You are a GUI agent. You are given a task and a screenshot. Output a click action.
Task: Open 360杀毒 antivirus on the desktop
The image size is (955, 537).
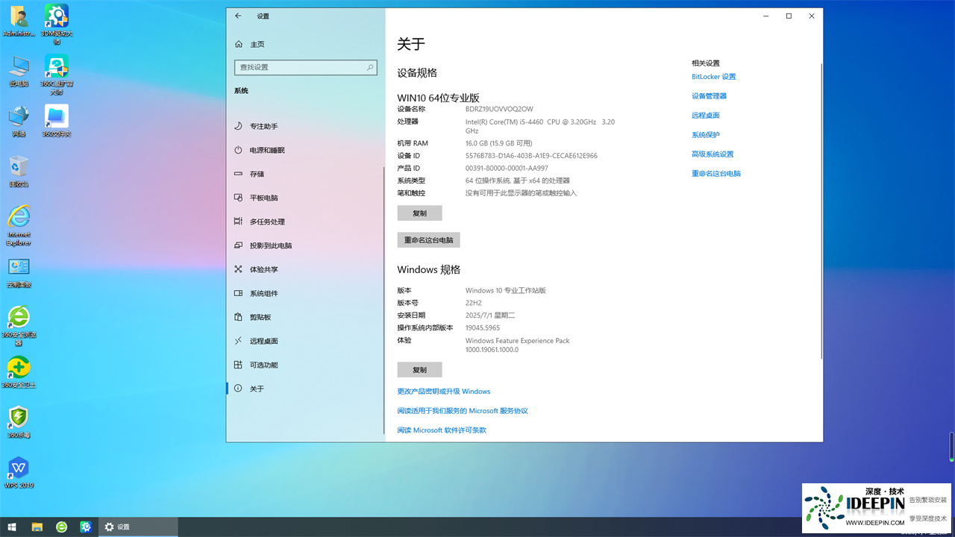tap(19, 420)
